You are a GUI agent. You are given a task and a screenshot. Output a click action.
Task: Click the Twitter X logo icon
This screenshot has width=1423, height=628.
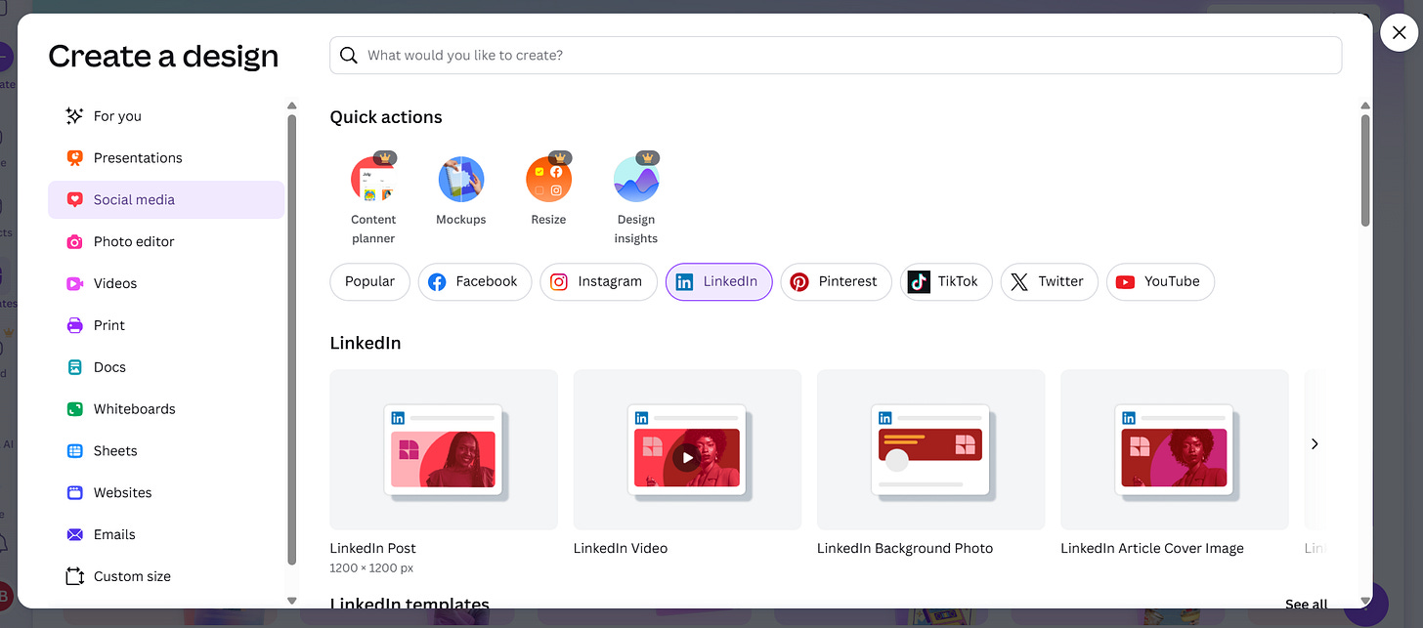tap(1019, 282)
